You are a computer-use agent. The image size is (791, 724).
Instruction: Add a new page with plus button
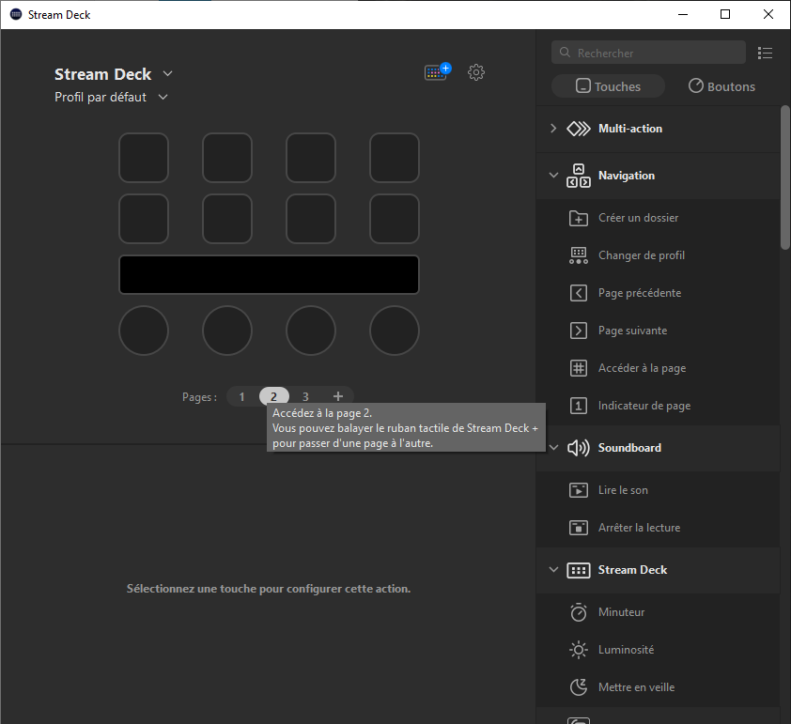point(338,397)
